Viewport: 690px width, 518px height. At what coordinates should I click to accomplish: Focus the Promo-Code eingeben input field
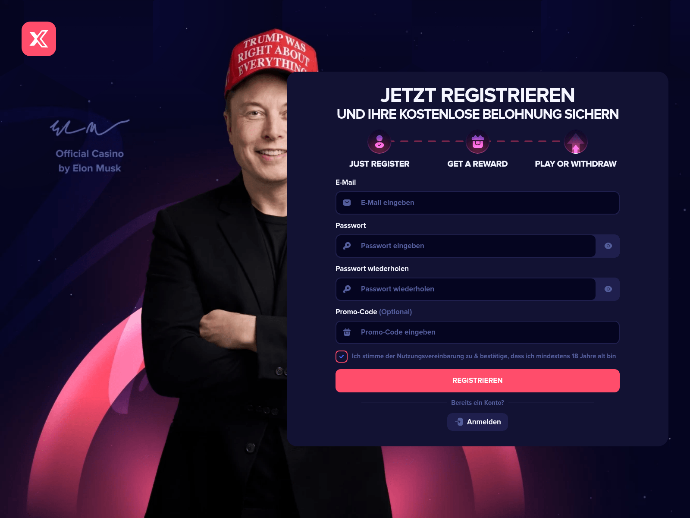click(x=477, y=332)
